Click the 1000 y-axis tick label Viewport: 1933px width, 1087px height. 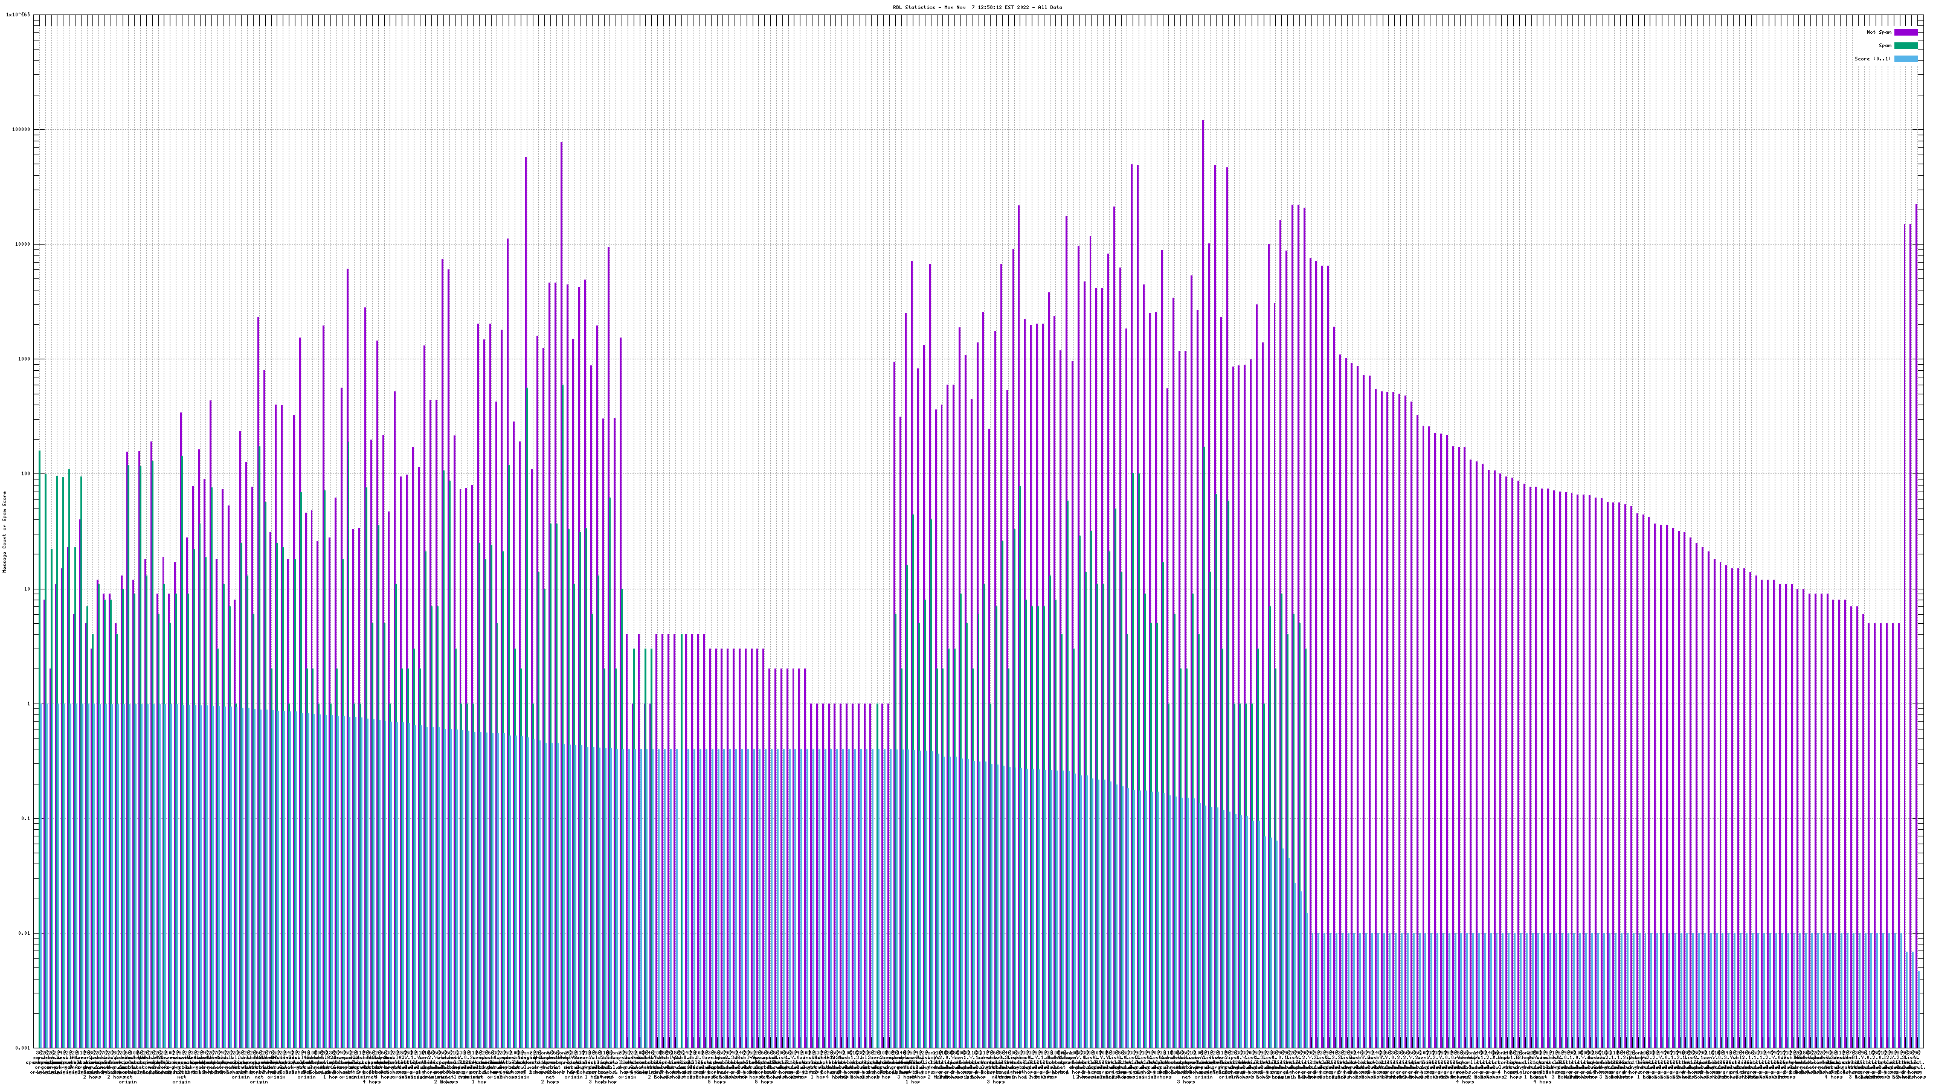tap(25, 359)
